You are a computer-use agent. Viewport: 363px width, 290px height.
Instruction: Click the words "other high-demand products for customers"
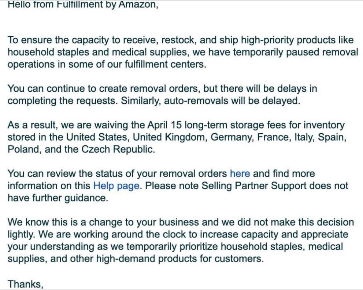(166, 259)
